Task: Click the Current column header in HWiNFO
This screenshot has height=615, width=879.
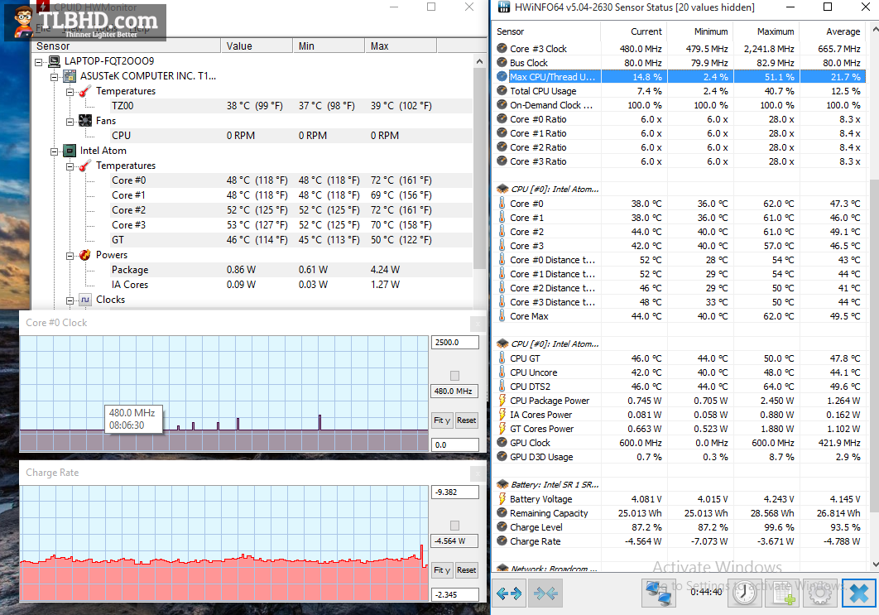Action: [634, 31]
